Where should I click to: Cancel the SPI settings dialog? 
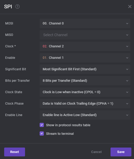tap(96, 152)
